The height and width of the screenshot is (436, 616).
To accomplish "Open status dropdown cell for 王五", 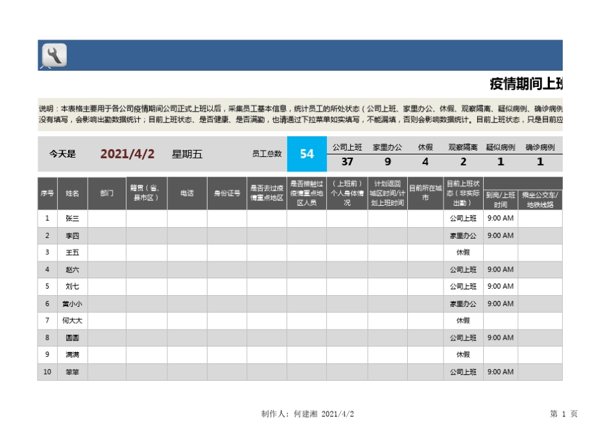I will coord(463,252).
